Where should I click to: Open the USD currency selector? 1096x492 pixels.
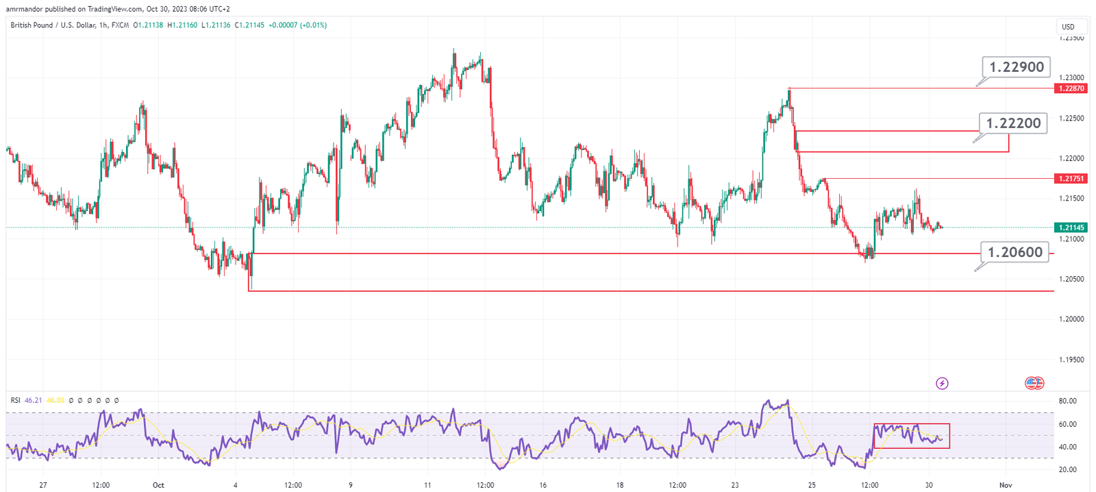click(x=1068, y=27)
